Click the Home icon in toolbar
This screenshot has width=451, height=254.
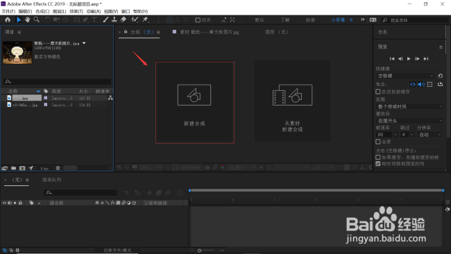pyautogui.click(x=8, y=19)
